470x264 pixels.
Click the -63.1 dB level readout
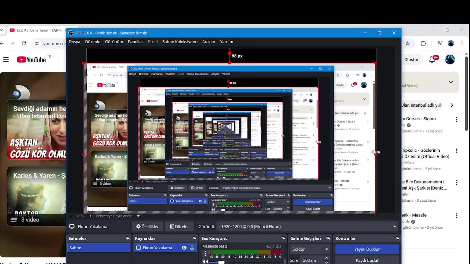pos(273,246)
